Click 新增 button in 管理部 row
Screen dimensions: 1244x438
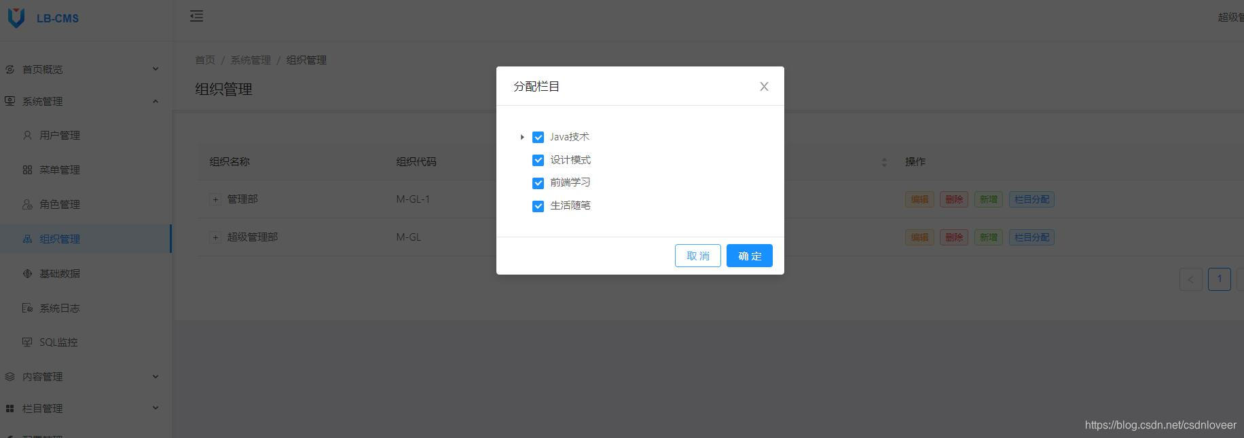[x=989, y=199]
